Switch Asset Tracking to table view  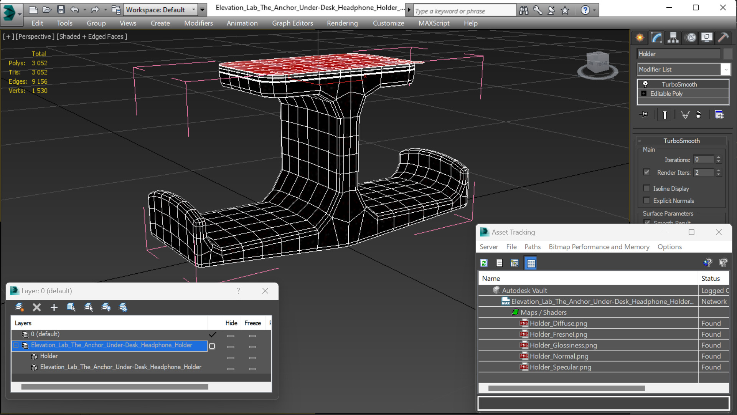[531, 263]
